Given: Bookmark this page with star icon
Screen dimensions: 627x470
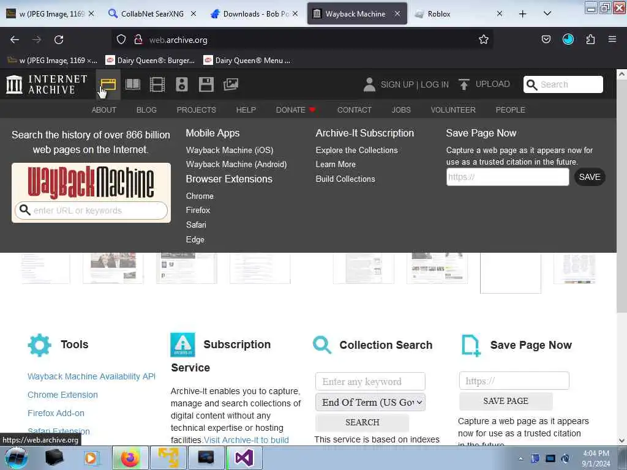Looking at the screenshot, I should [x=484, y=40].
